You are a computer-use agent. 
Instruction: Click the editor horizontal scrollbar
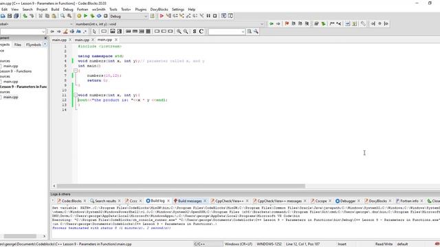click(x=181, y=186)
